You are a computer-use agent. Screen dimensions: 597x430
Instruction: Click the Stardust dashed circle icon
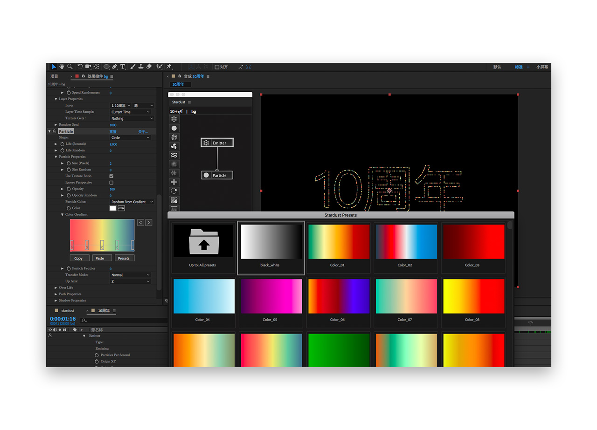tap(174, 191)
